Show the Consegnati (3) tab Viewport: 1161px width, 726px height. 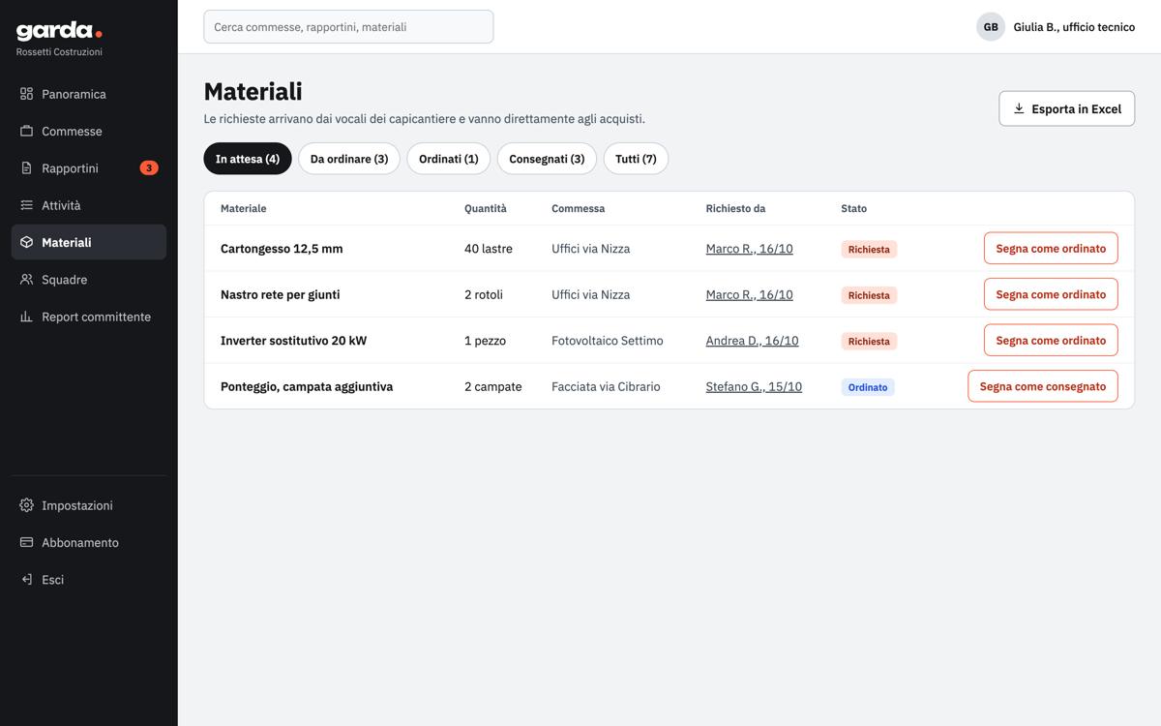click(547, 159)
